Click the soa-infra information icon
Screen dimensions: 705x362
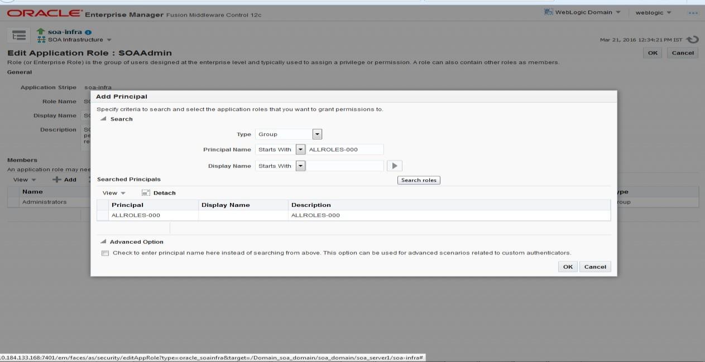89,32
